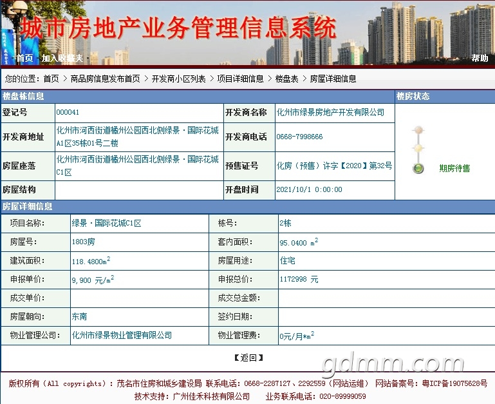Select declared total price 1172998 元

[299, 279]
